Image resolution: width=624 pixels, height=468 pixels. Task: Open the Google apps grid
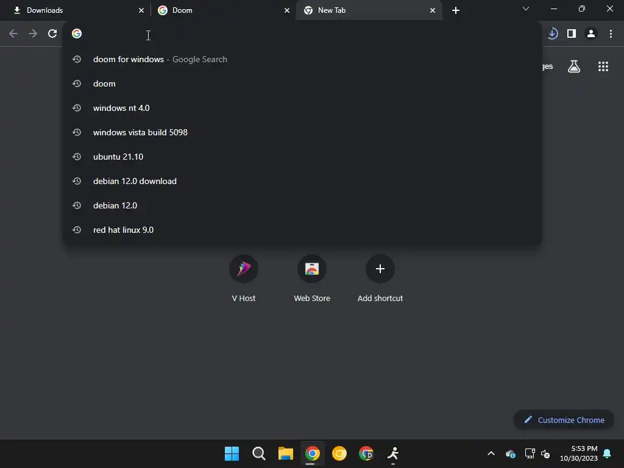(603, 66)
